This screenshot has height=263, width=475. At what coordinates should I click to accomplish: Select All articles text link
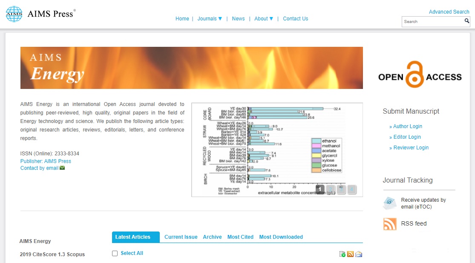tap(132, 253)
